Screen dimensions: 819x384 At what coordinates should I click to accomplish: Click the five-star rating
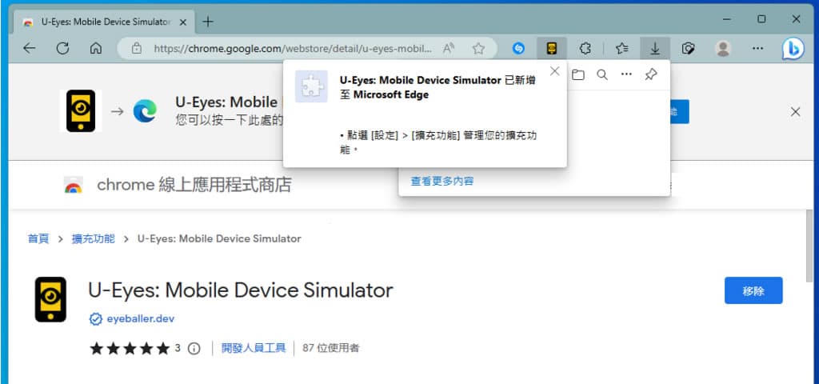pyautogui.click(x=130, y=349)
